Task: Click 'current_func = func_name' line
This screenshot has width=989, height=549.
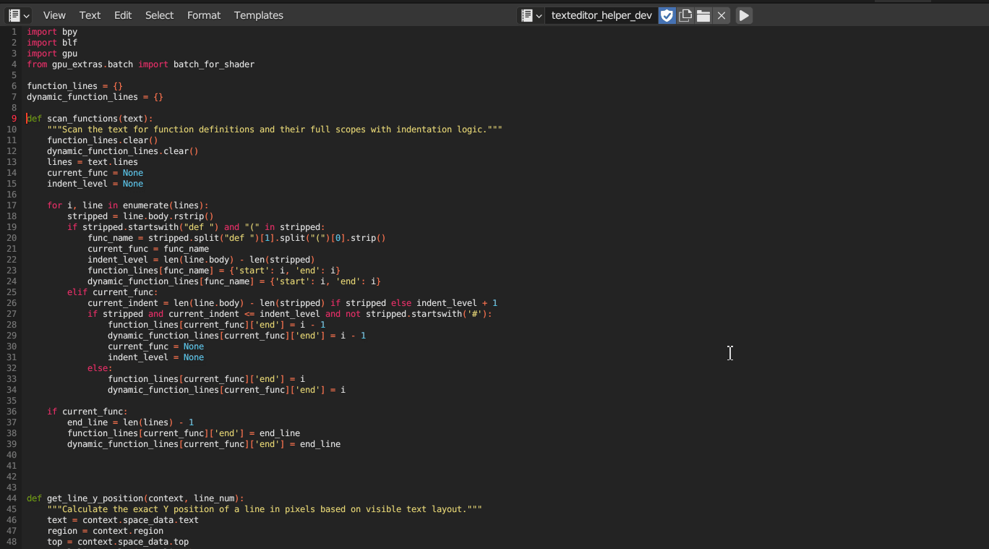Action: pyautogui.click(x=148, y=249)
